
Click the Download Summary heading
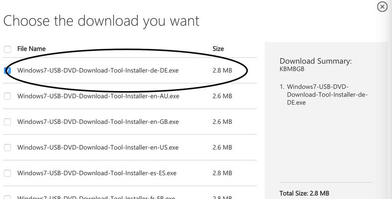coord(315,61)
